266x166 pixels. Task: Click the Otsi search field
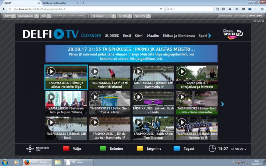point(190,9)
